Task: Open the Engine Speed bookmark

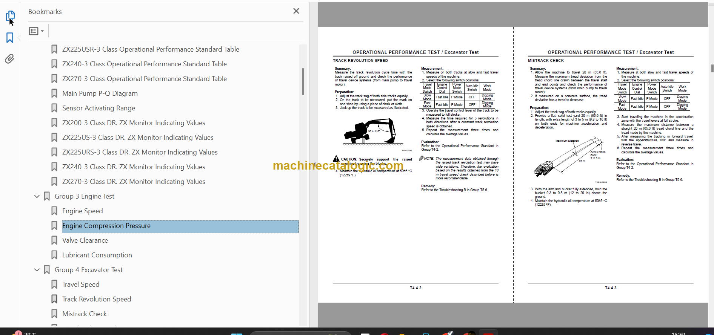Action: (x=82, y=211)
